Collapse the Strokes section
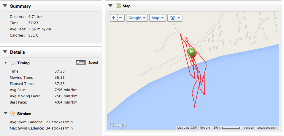 (x=6, y=114)
